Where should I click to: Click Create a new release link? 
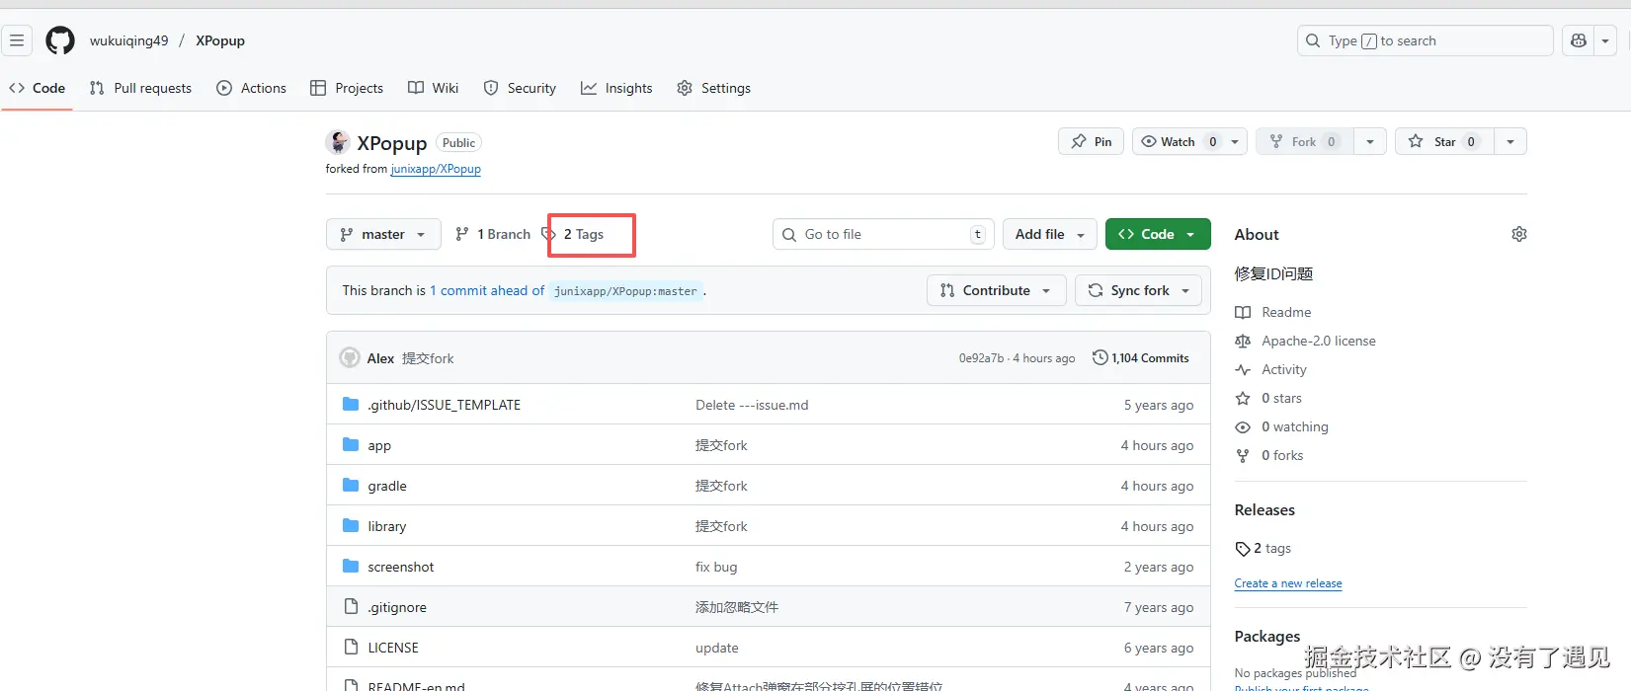click(x=1288, y=583)
